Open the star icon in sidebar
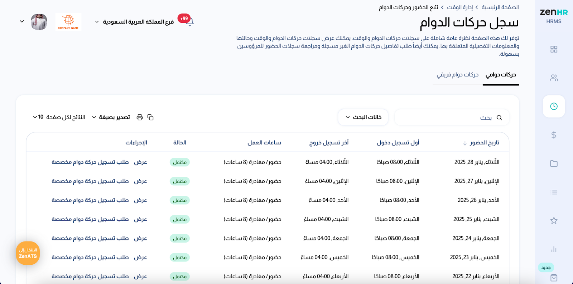Image resolution: width=573 pixels, height=284 pixels. (554, 221)
